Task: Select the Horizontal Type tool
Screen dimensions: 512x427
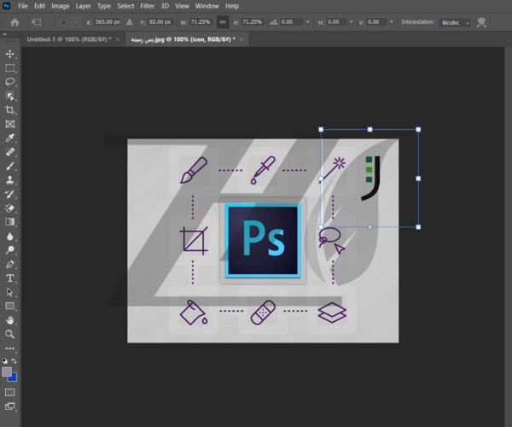Action: 9,278
